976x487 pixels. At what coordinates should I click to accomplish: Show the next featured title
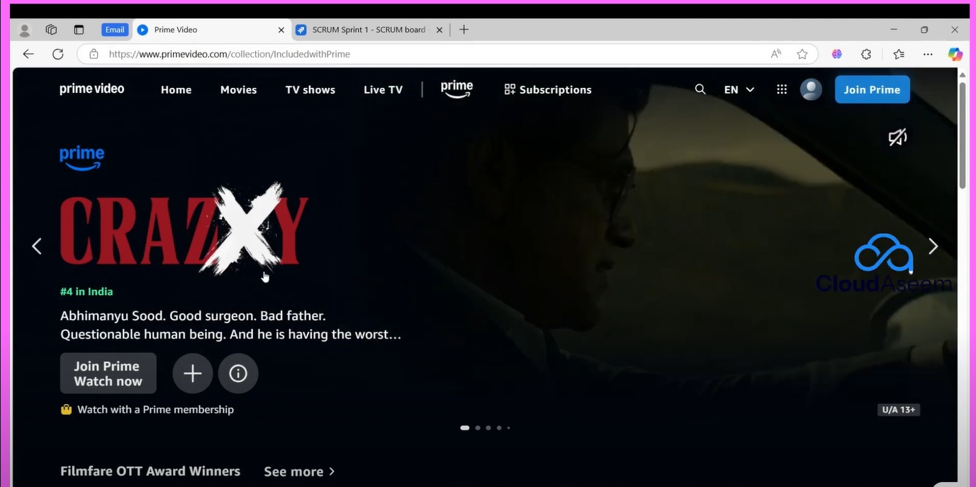(x=933, y=246)
